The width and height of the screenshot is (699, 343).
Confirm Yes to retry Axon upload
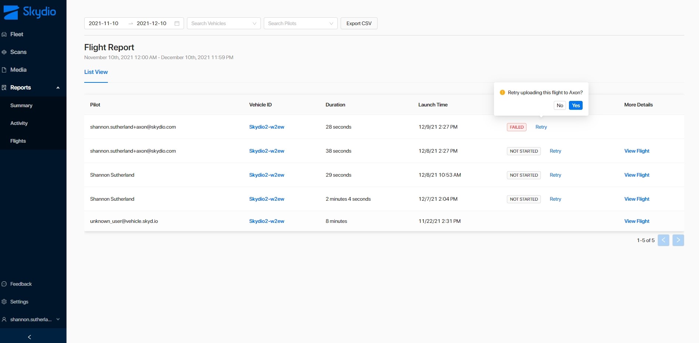[x=576, y=105]
